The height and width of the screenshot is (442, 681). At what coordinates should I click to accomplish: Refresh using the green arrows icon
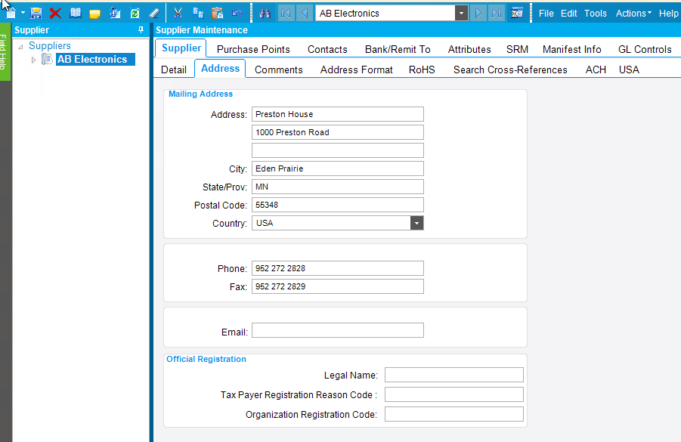click(135, 13)
